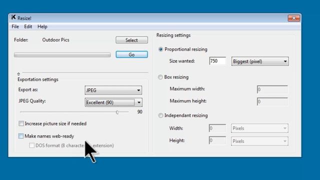Open the Help menu
The image size is (320, 180).
tap(42, 26)
